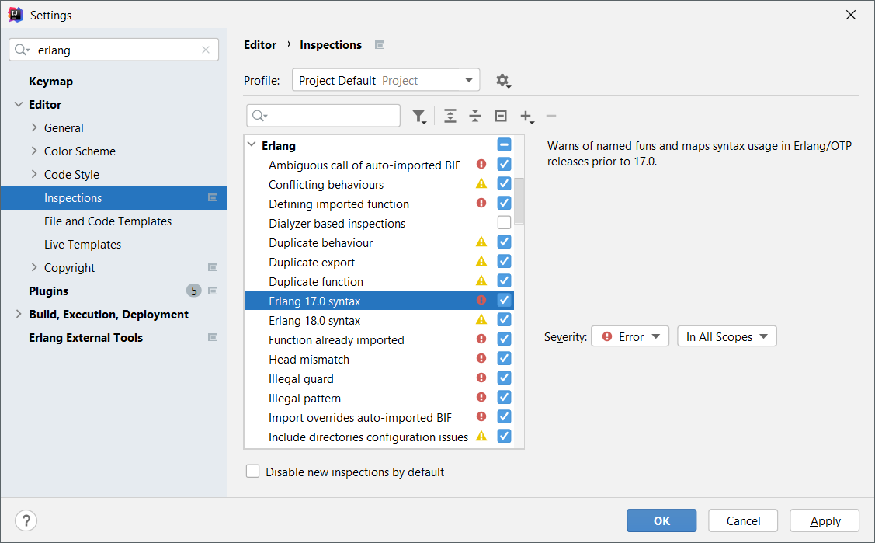
Task: Click warning icon of Erlang 18.0 syntax
Action: click(481, 320)
